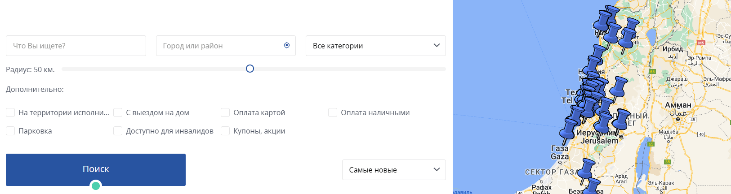Select the isolated pin west of Джараш
This screenshot has width=731, height=194.
[620, 86]
